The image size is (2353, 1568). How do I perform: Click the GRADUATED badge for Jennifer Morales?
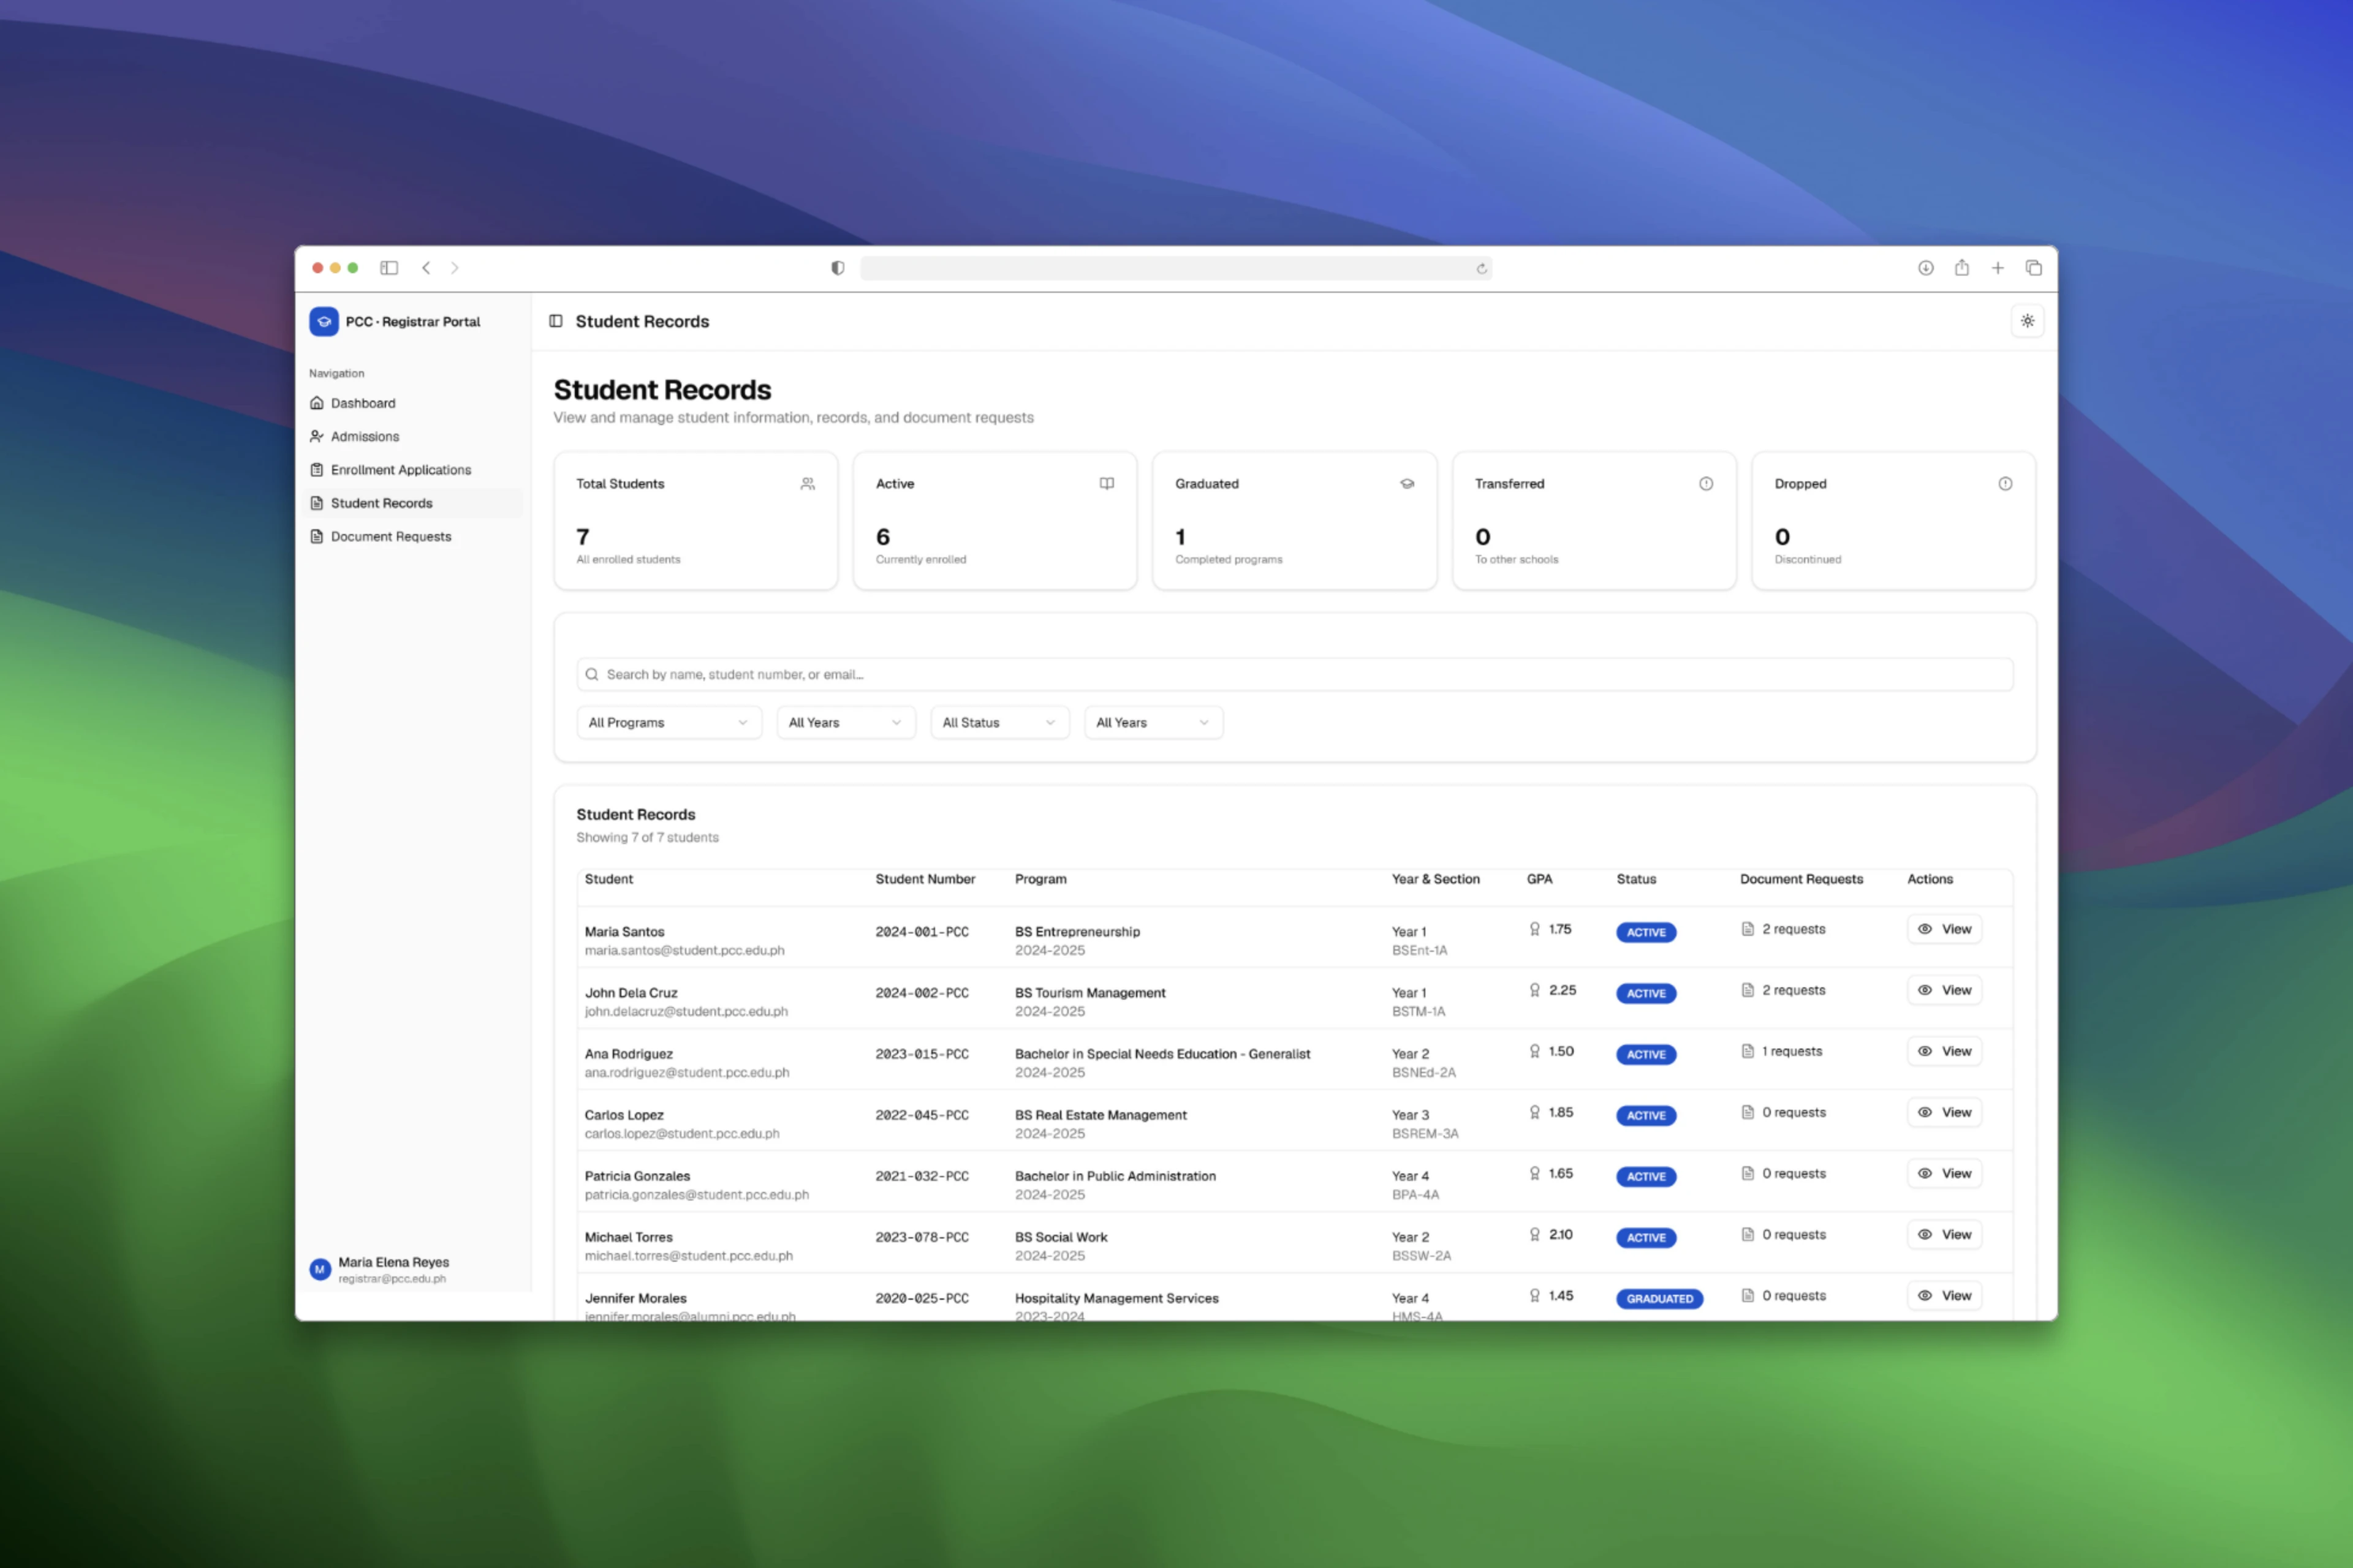(x=1659, y=1299)
